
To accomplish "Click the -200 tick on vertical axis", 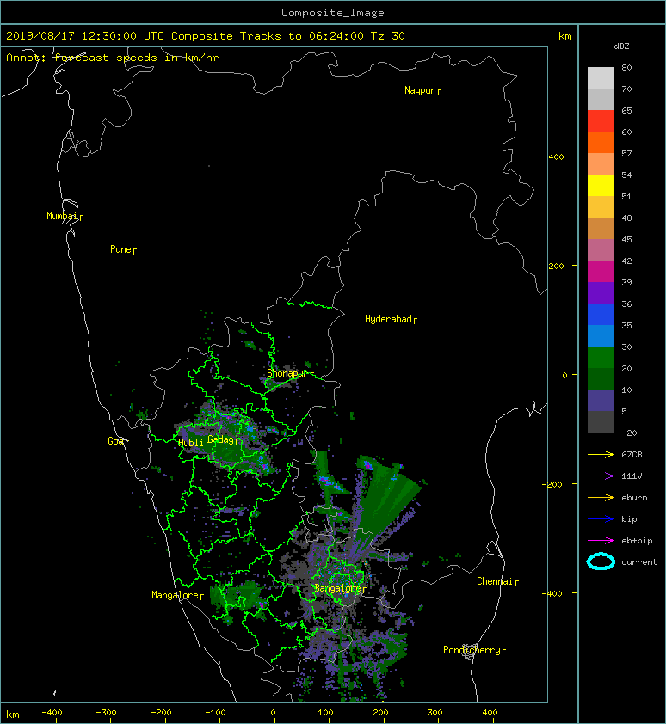I will coord(553,484).
